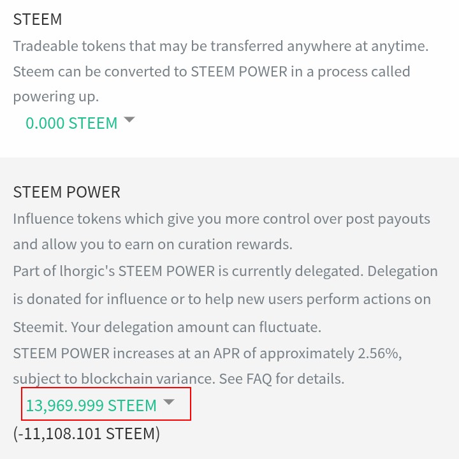Click the STEEM POWER section heading
This screenshot has width=459, height=459.
(67, 192)
